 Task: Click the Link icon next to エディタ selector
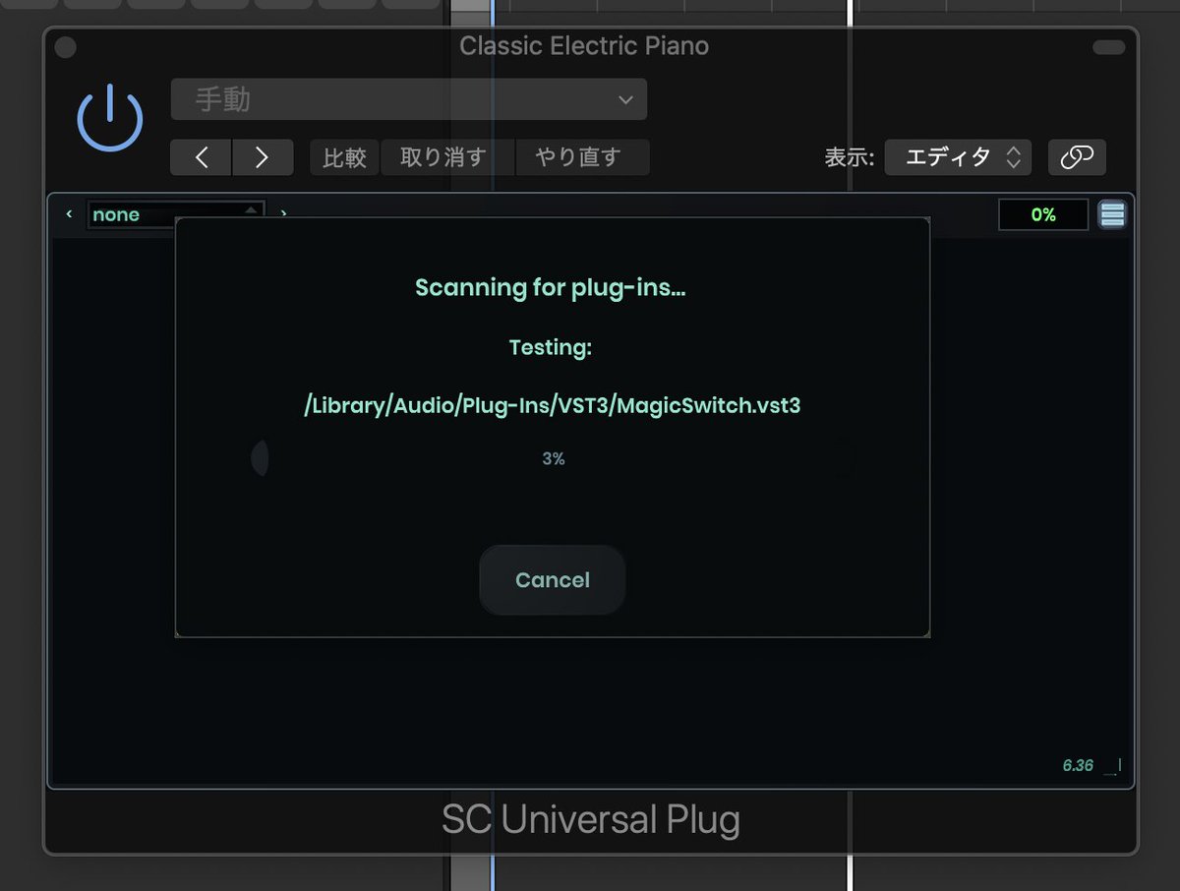coord(1077,156)
